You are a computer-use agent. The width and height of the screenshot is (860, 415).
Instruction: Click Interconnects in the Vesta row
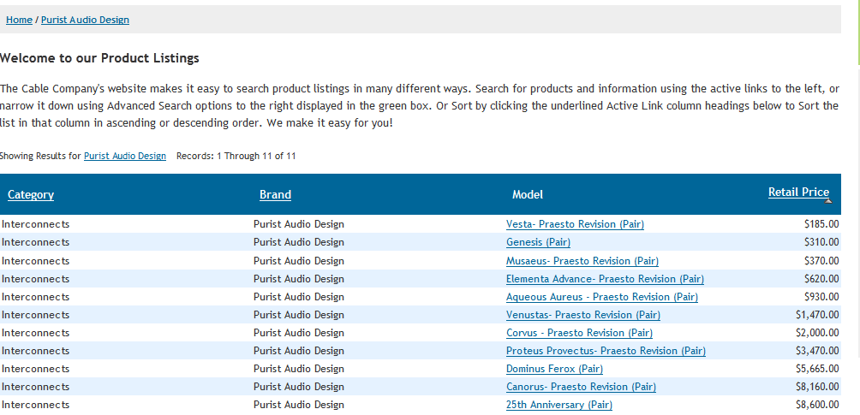click(36, 224)
